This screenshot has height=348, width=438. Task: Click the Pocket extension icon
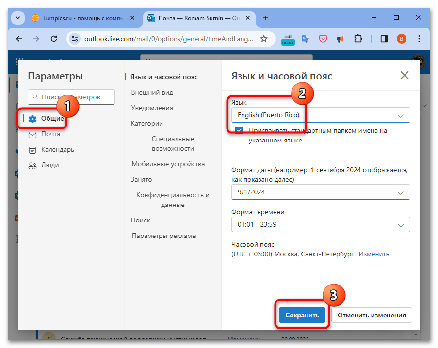(x=323, y=39)
